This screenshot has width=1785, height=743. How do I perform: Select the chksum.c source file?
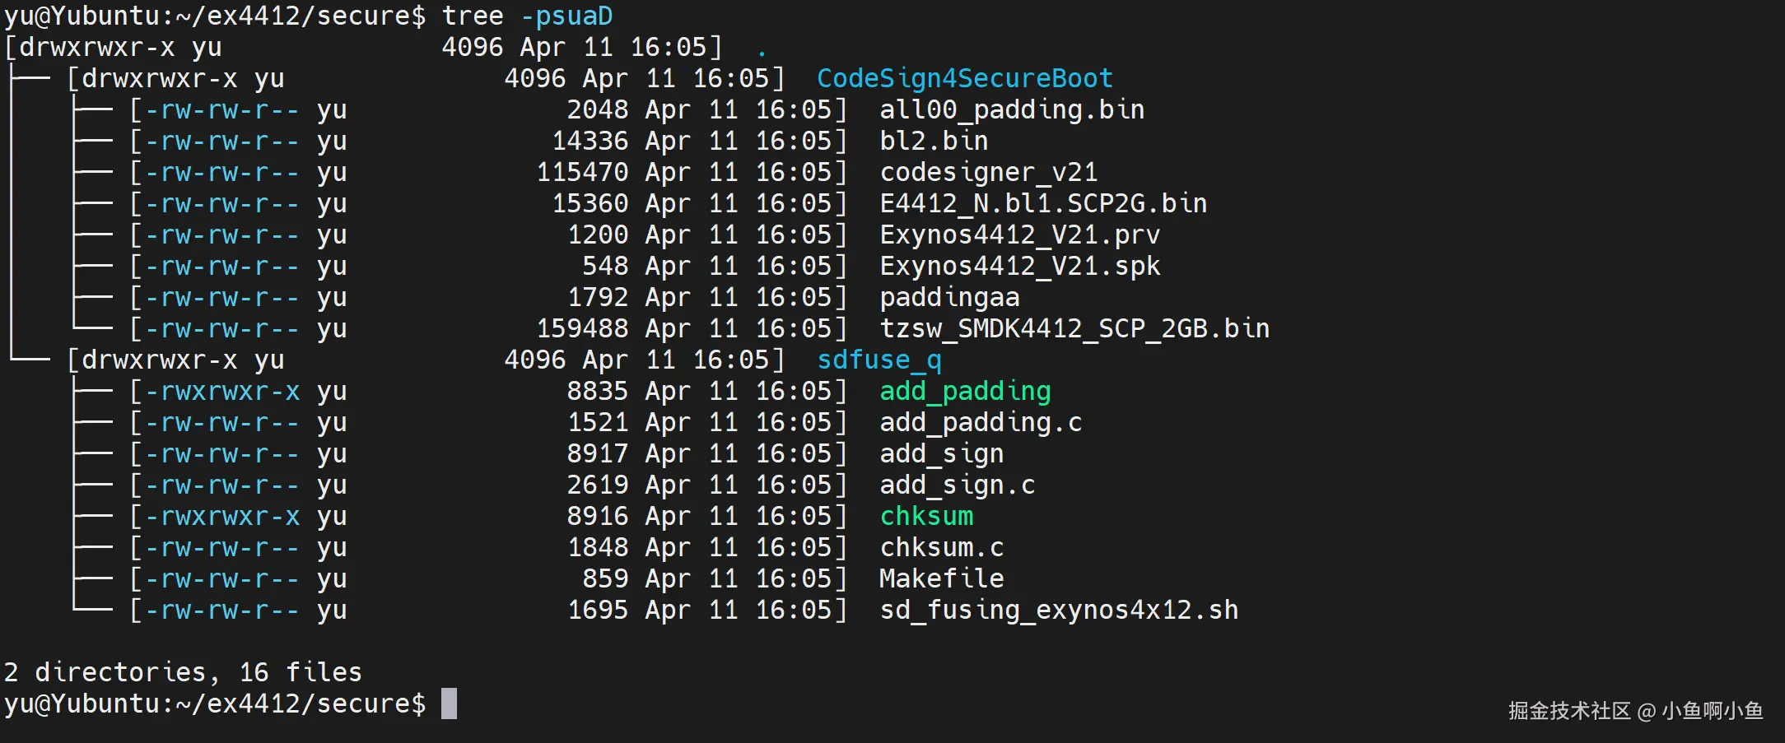[x=941, y=548]
